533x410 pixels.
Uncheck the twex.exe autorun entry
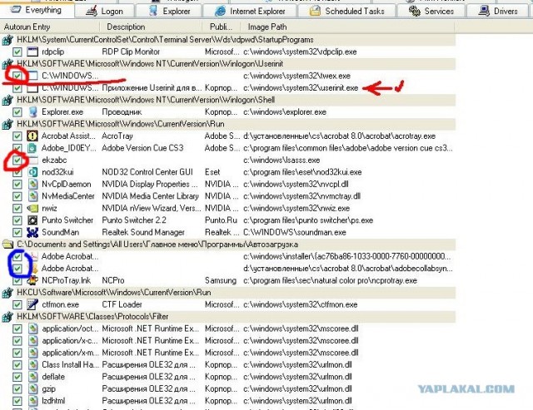click(x=17, y=76)
